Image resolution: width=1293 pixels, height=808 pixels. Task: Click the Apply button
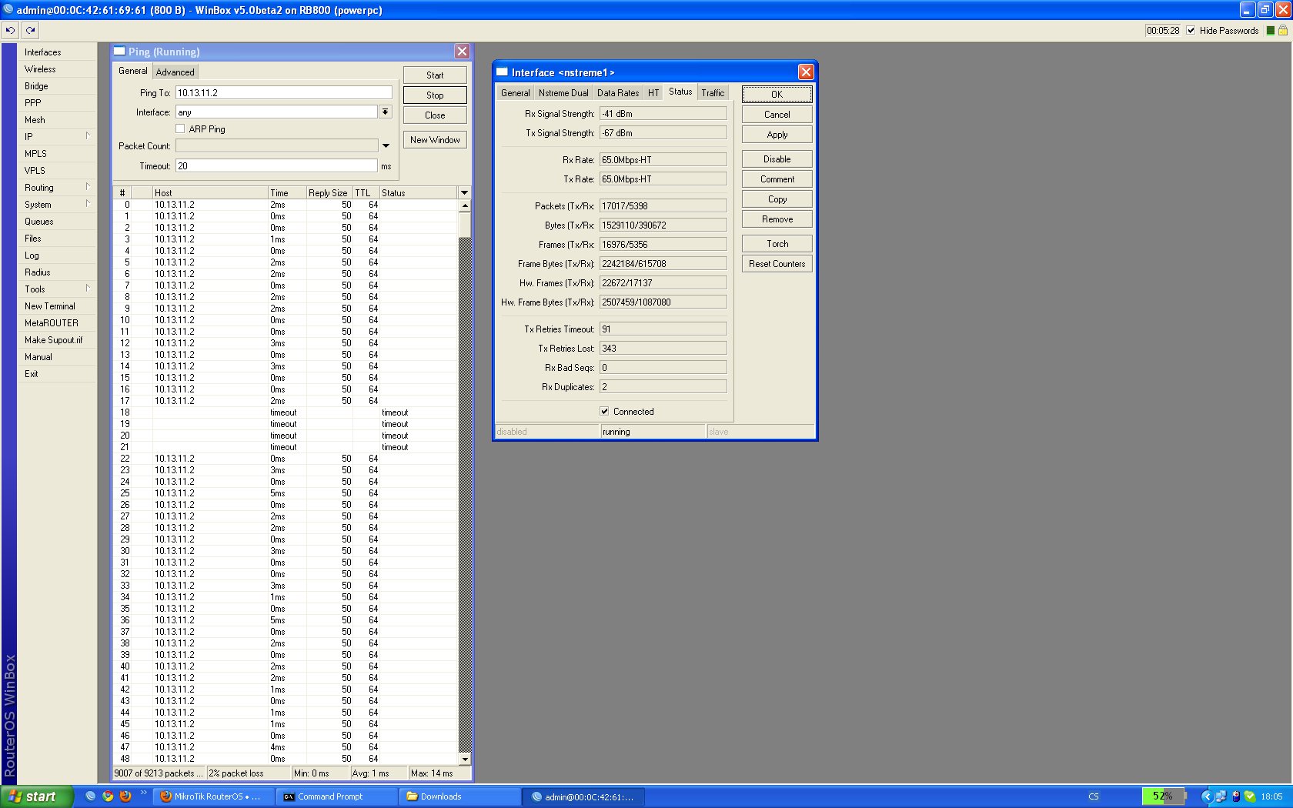tap(777, 135)
